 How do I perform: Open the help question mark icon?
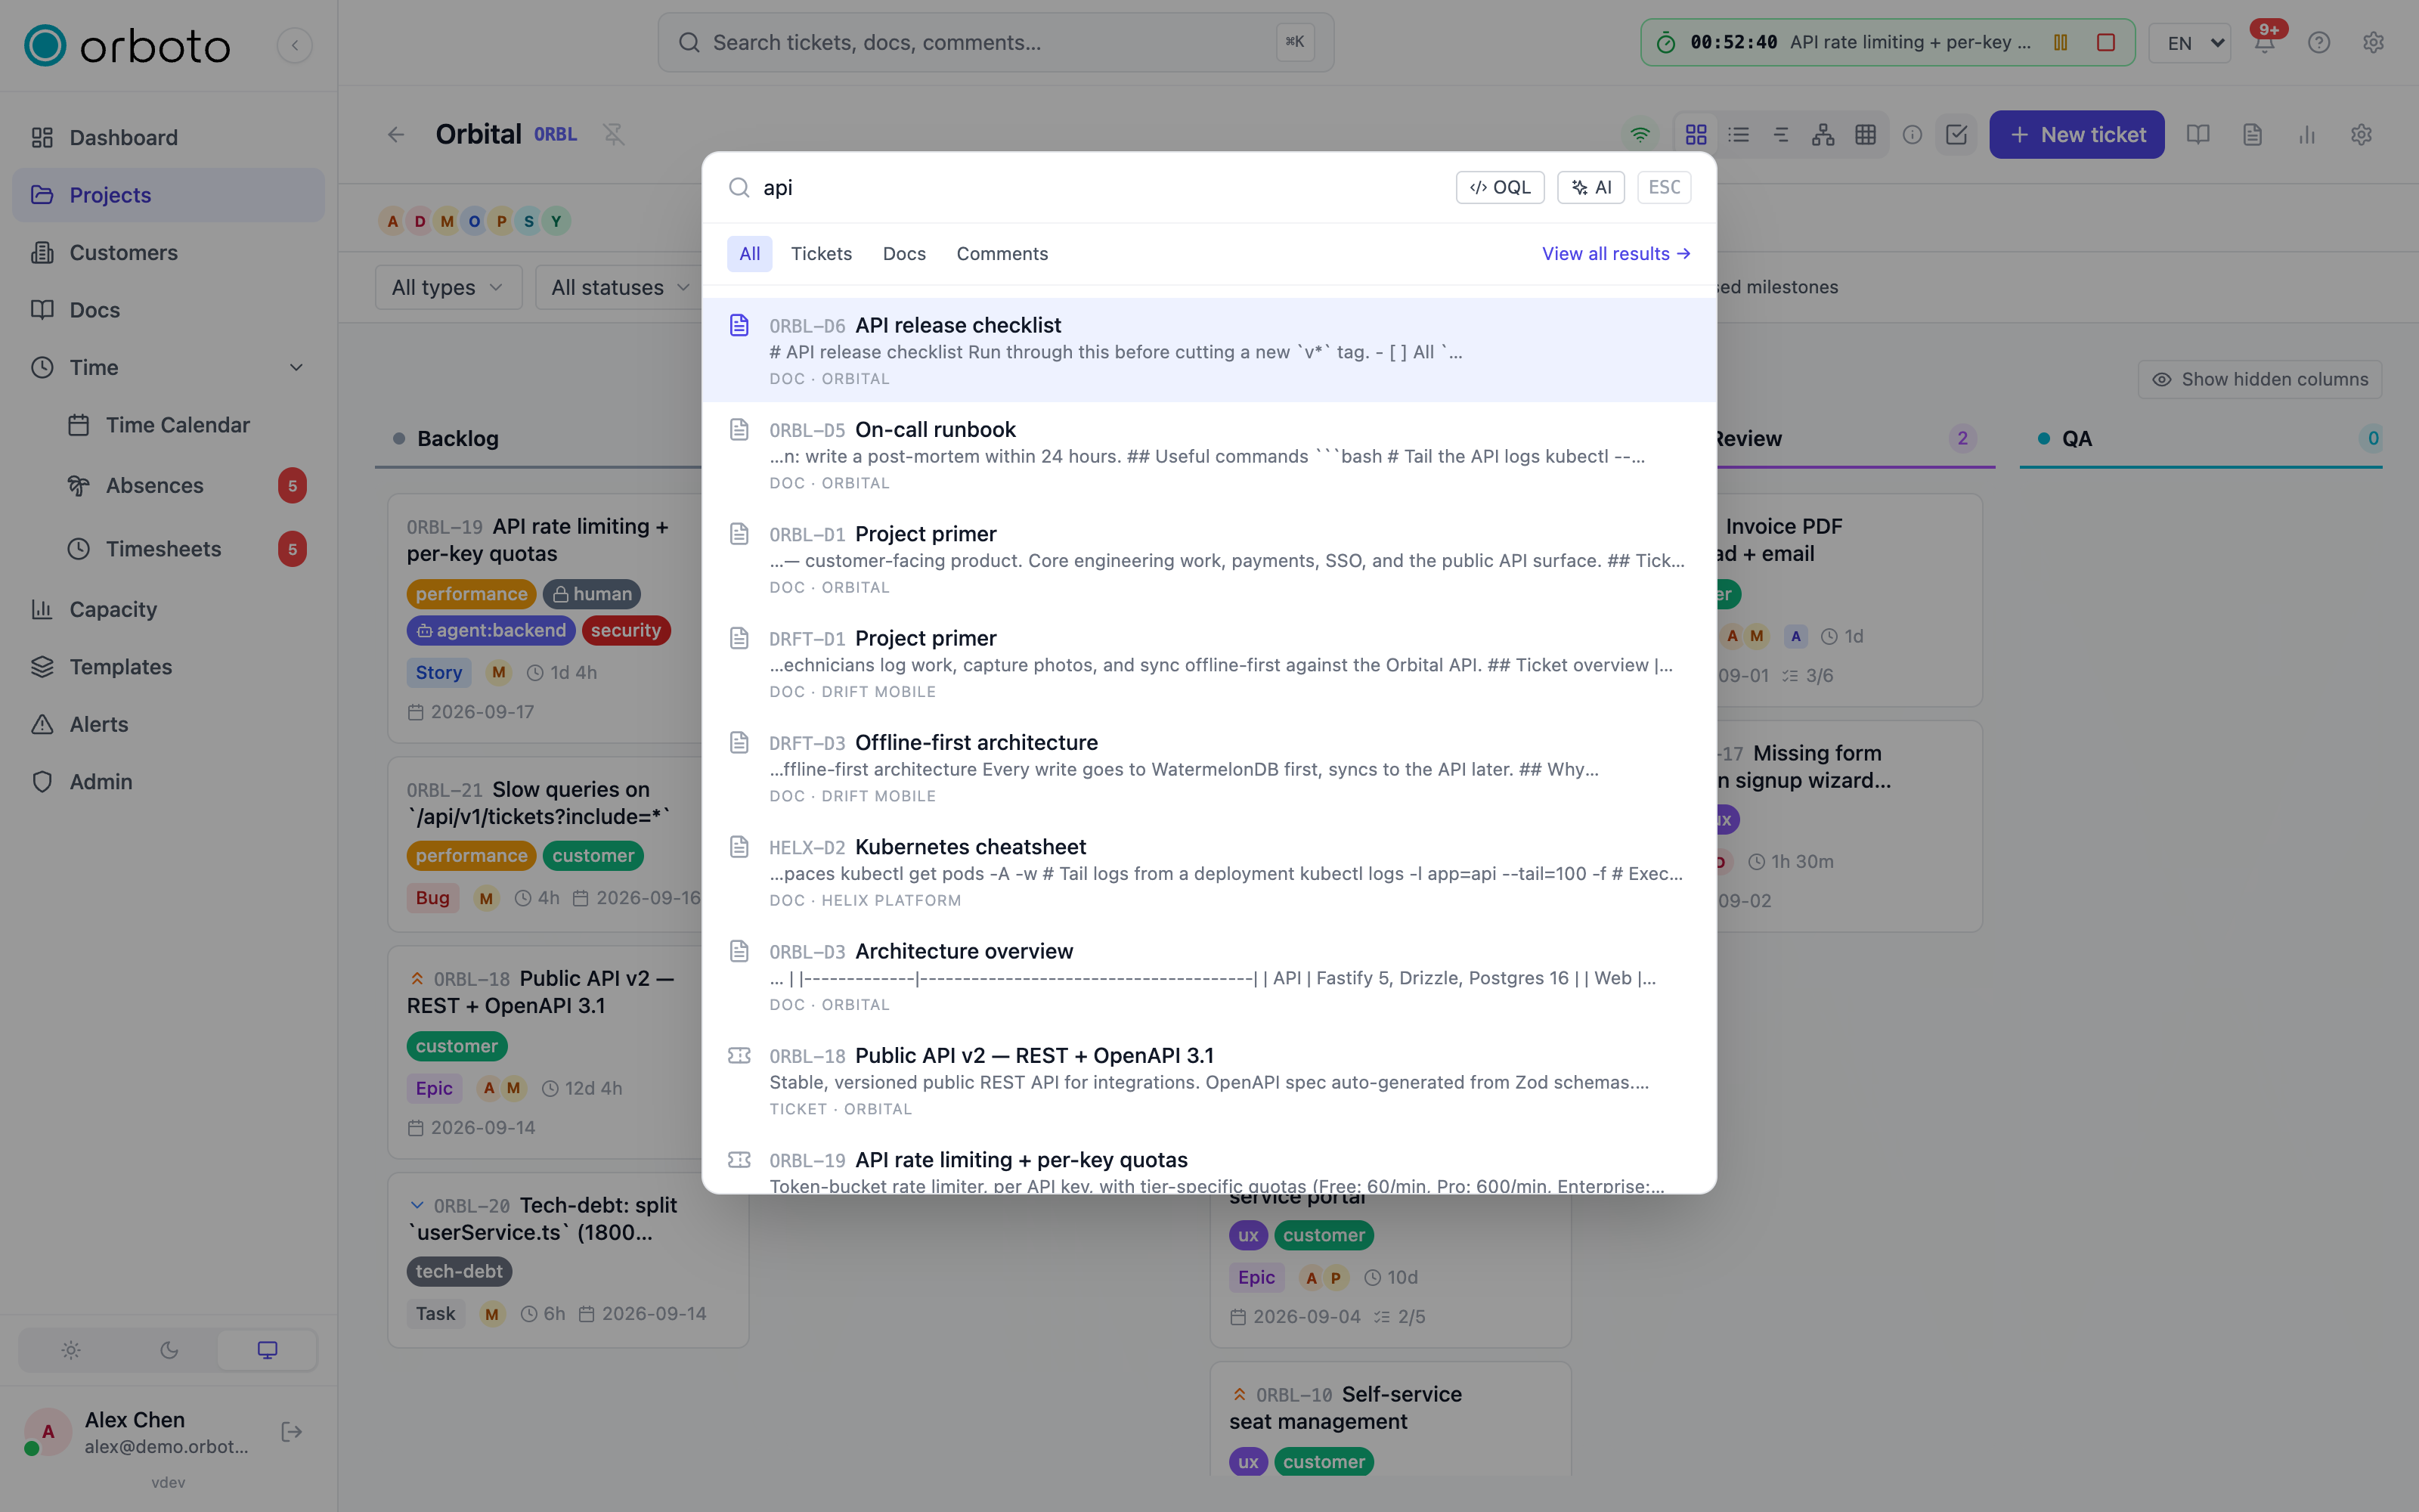point(2319,43)
